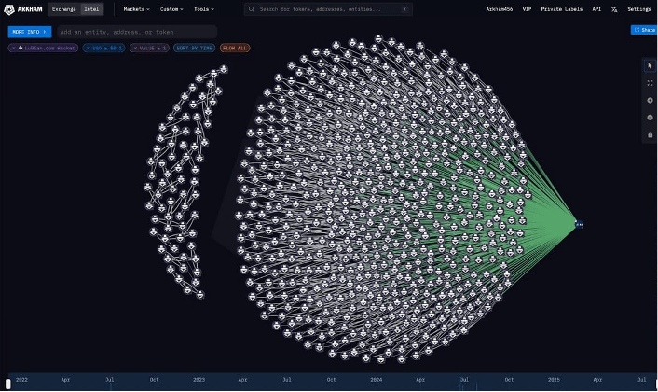Select the cursor pointer tool
This screenshot has width=658, height=392.
coord(650,65)
